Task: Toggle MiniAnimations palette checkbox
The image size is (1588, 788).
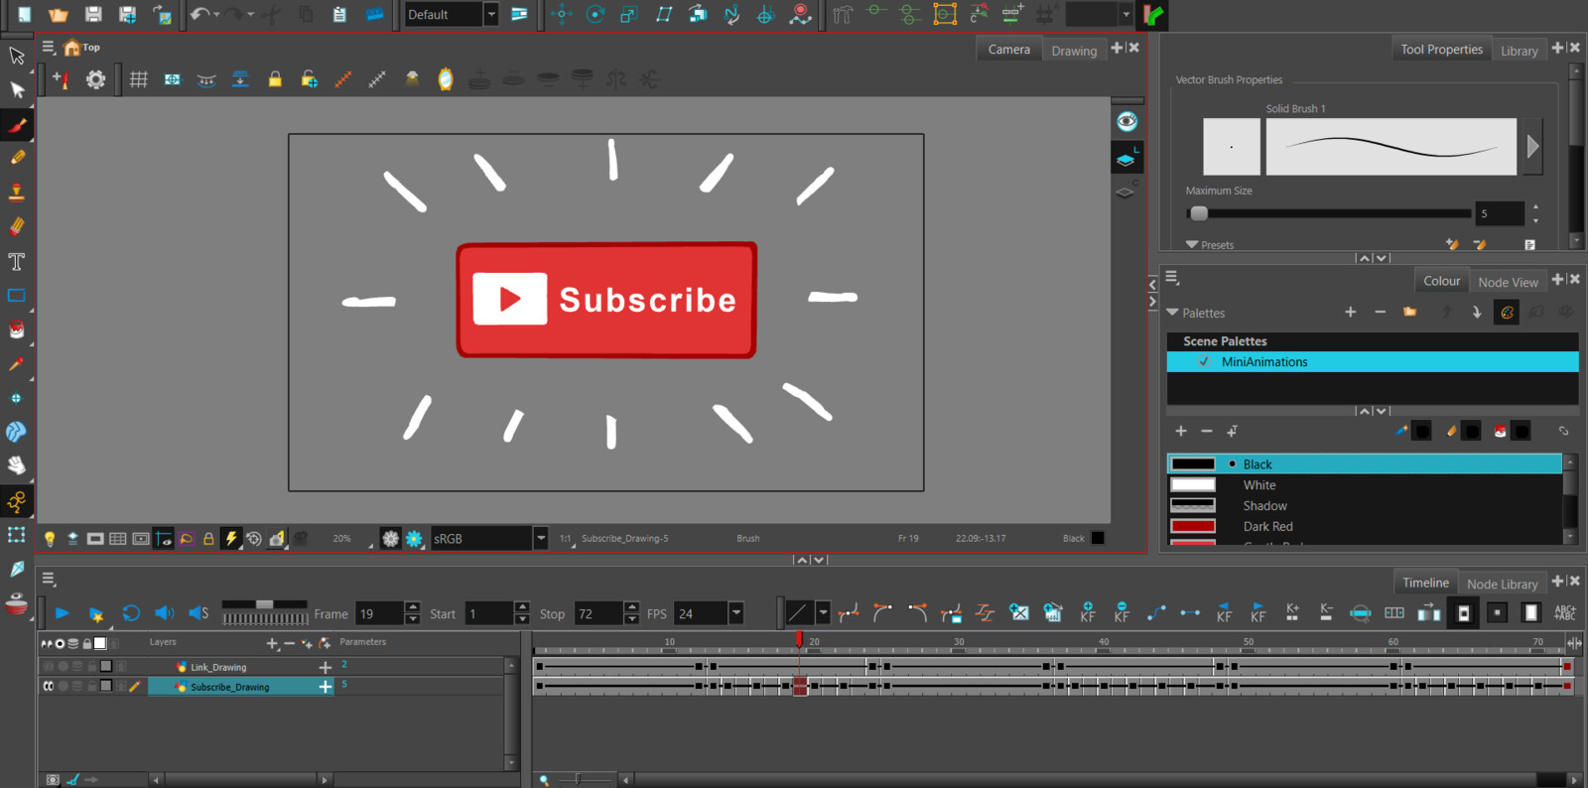Action: click(x=1204, y=362)
